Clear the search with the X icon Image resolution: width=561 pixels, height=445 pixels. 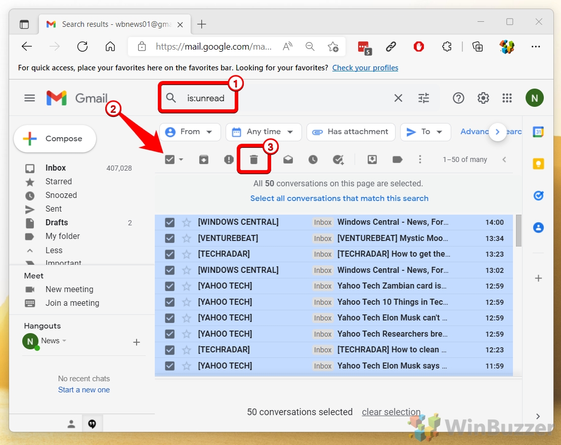click(398, 98)
